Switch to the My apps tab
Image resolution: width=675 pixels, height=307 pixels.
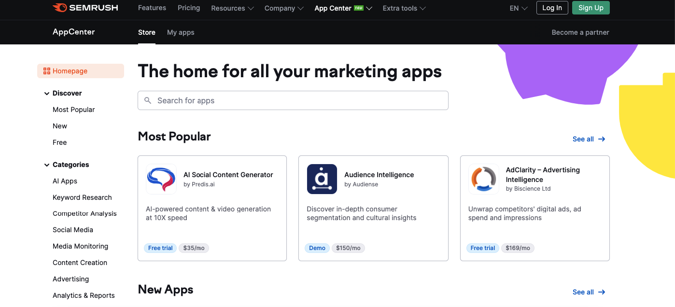(181, 32)
